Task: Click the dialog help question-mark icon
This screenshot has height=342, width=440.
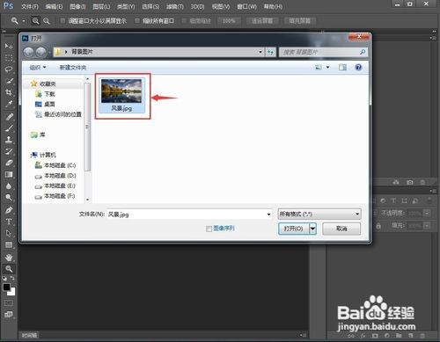Action: [358, 68]
